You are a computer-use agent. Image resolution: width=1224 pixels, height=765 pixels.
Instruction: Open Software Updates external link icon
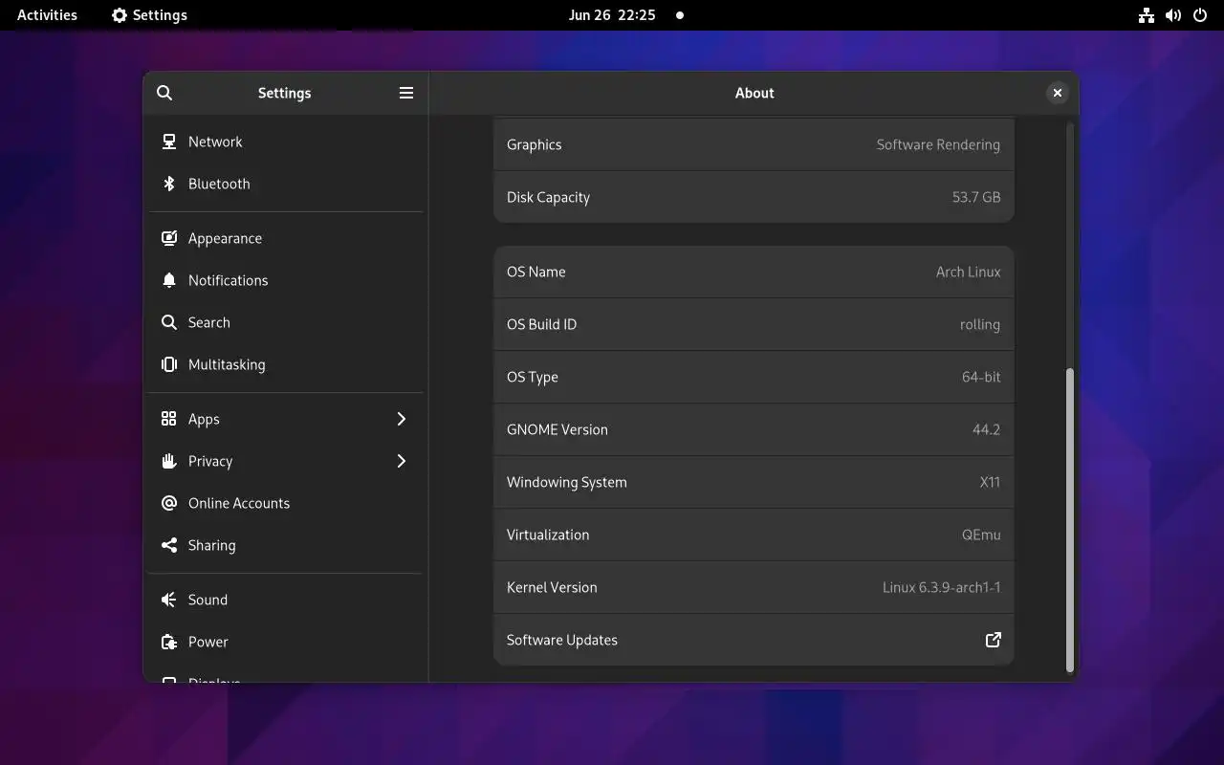tap(994, 640)
